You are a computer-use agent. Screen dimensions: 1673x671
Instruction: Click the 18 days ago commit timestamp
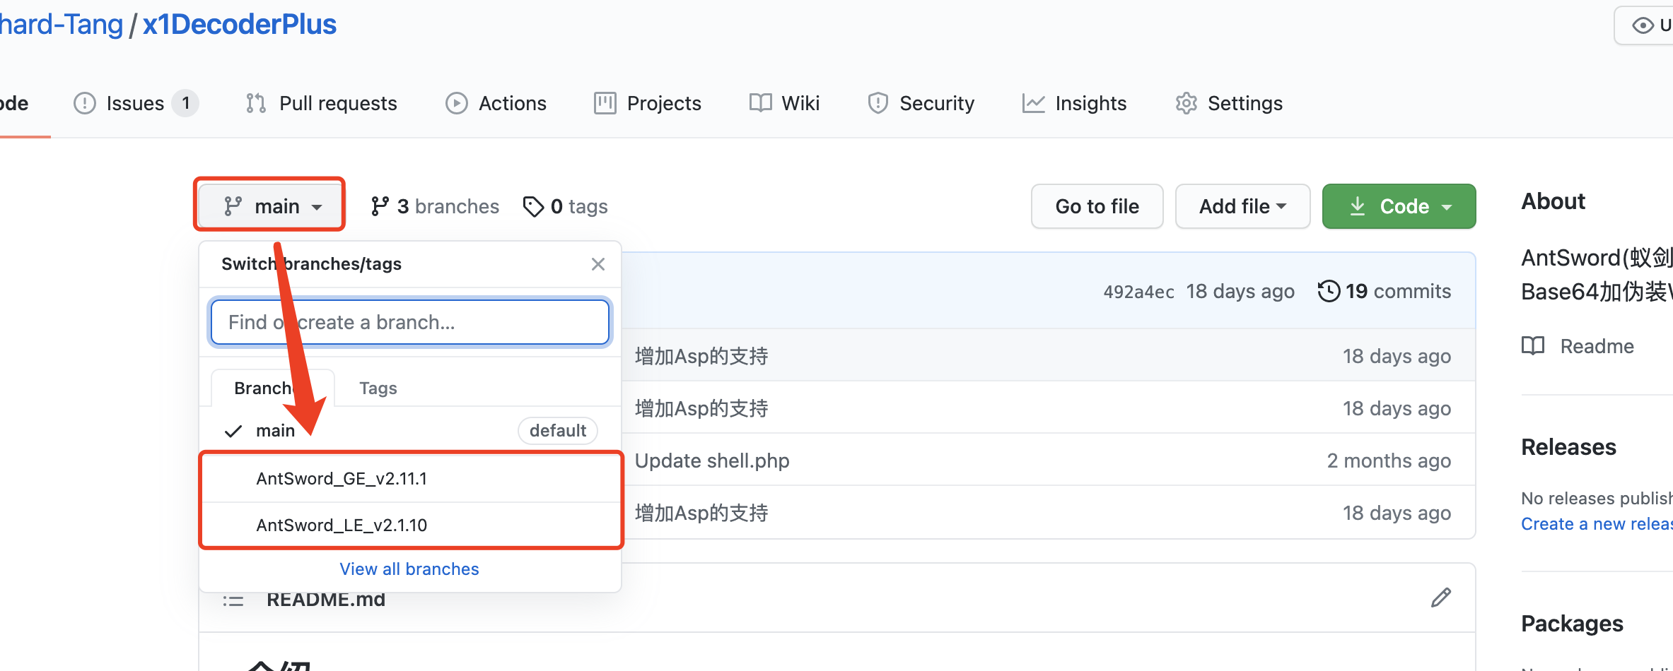coord(1240,291)
